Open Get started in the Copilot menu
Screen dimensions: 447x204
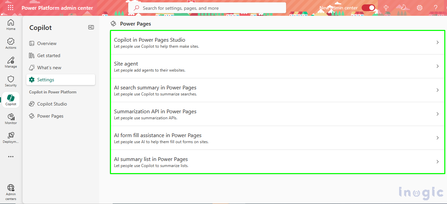click(x=61, y=55)
